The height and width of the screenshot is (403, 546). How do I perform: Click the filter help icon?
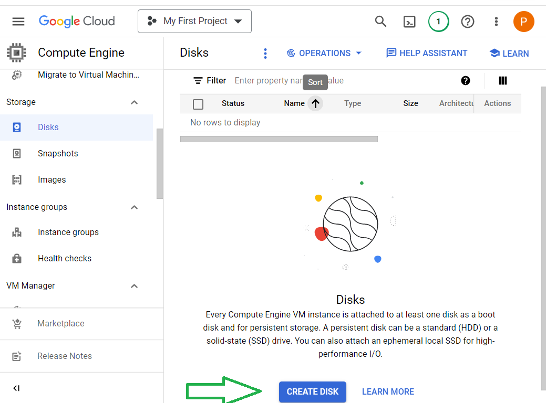pyautogui.click(x=465, y=81)
